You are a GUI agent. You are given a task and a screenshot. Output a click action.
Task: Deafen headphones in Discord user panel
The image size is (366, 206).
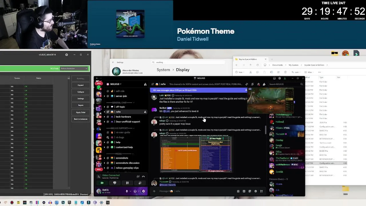(x=135, y=191)
